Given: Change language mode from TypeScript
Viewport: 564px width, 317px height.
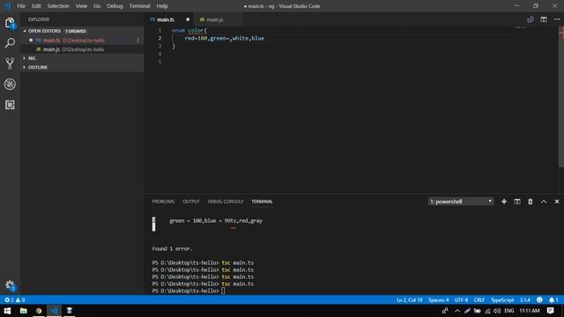Looking at the screenshot, I should click(x=502, y=299).
